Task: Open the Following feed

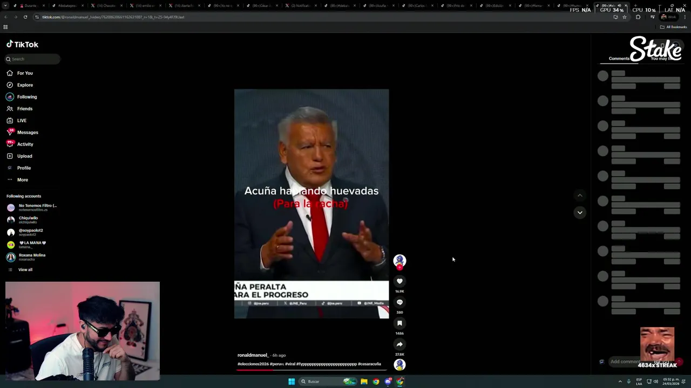Action: 27,97
